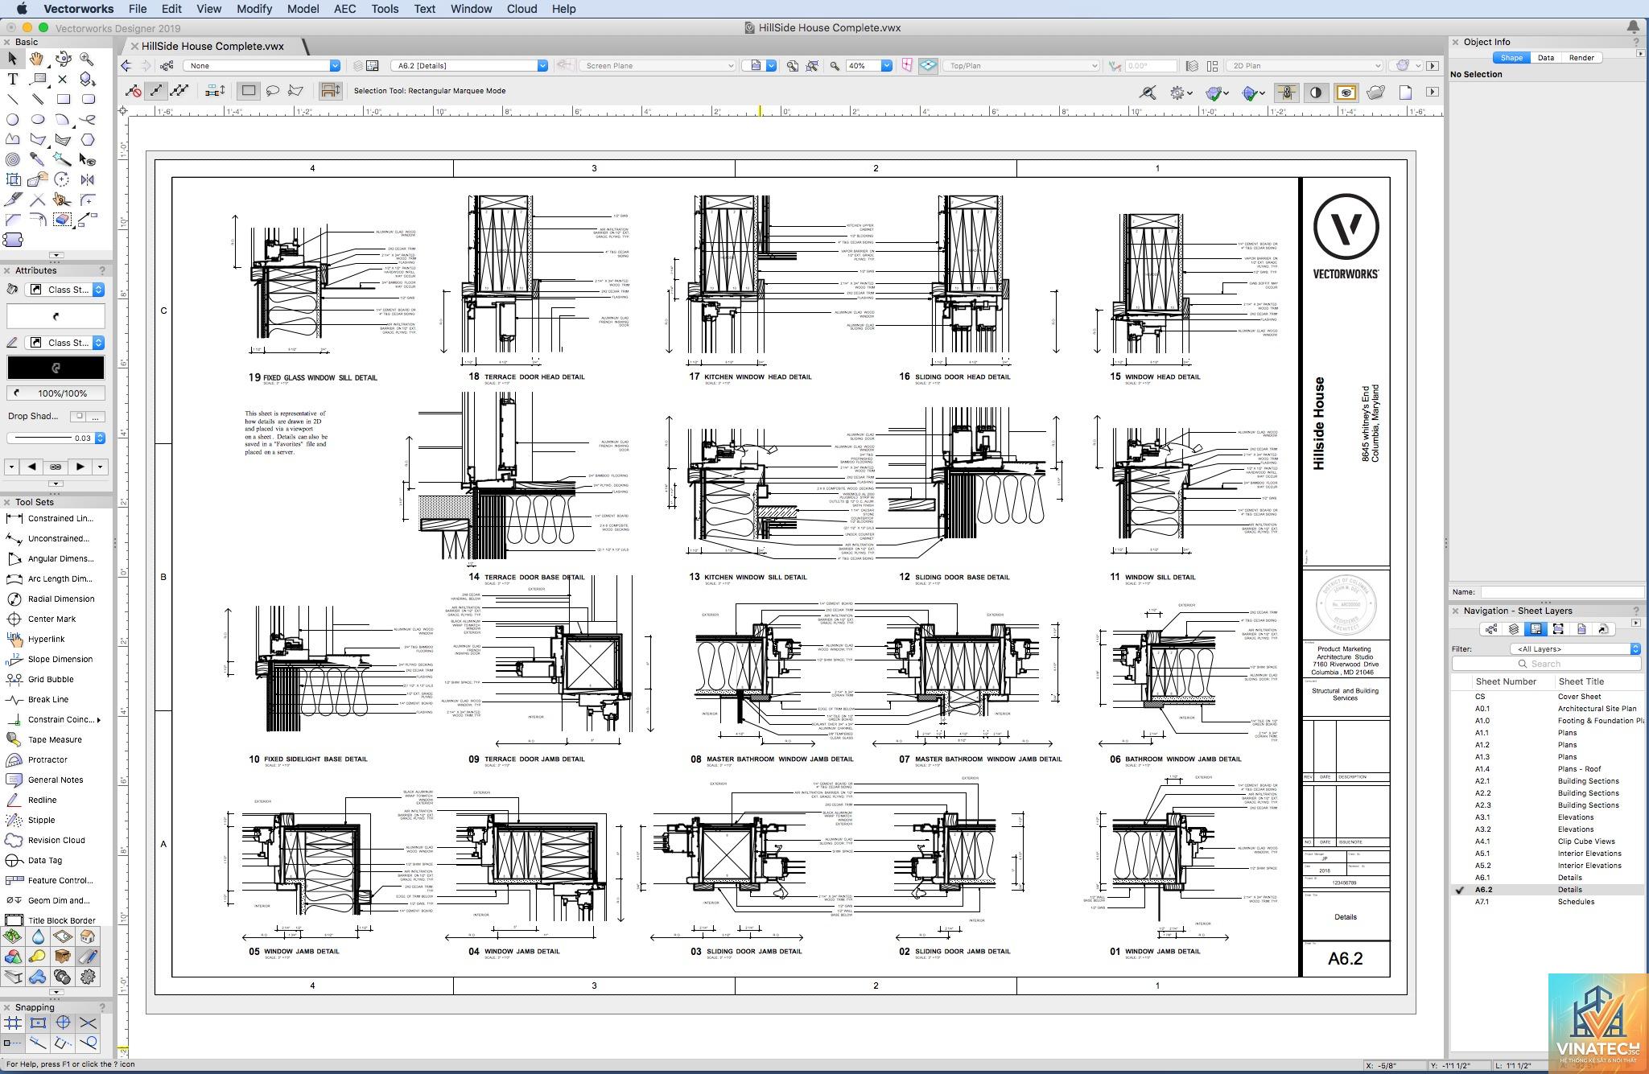Toggle Show Other Objects While Editing preference

click(1346, 93)
